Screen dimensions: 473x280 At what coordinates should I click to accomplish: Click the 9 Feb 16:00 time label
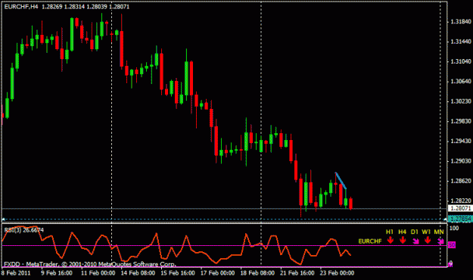point(57,273)
